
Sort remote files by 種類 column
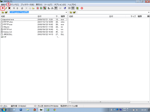tap(142, 16)
